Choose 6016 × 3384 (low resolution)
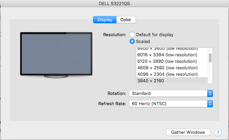The width and height of the screenshot is (229, 140). [172, 55]
